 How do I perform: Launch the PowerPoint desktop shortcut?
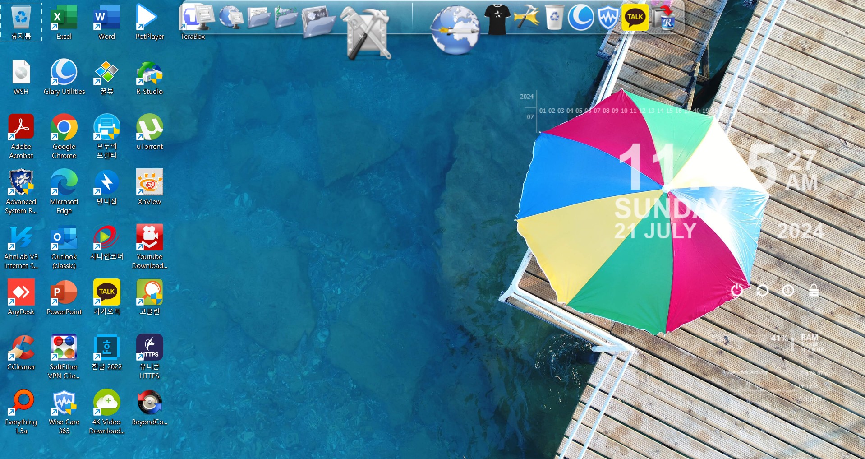(x=64, y=297)
